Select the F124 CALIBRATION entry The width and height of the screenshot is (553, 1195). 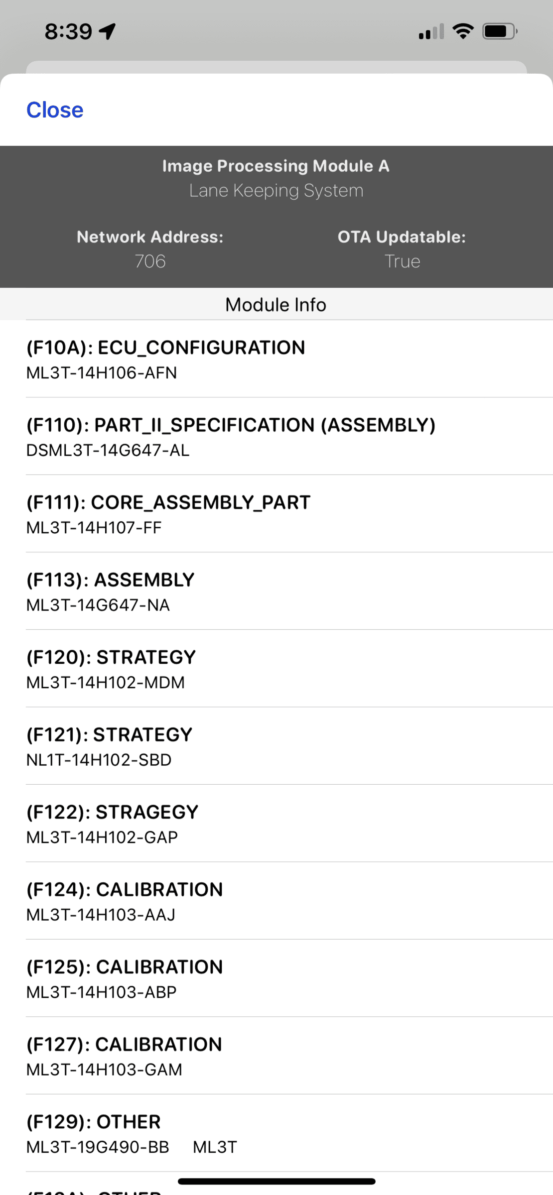[x=276, y=901]
